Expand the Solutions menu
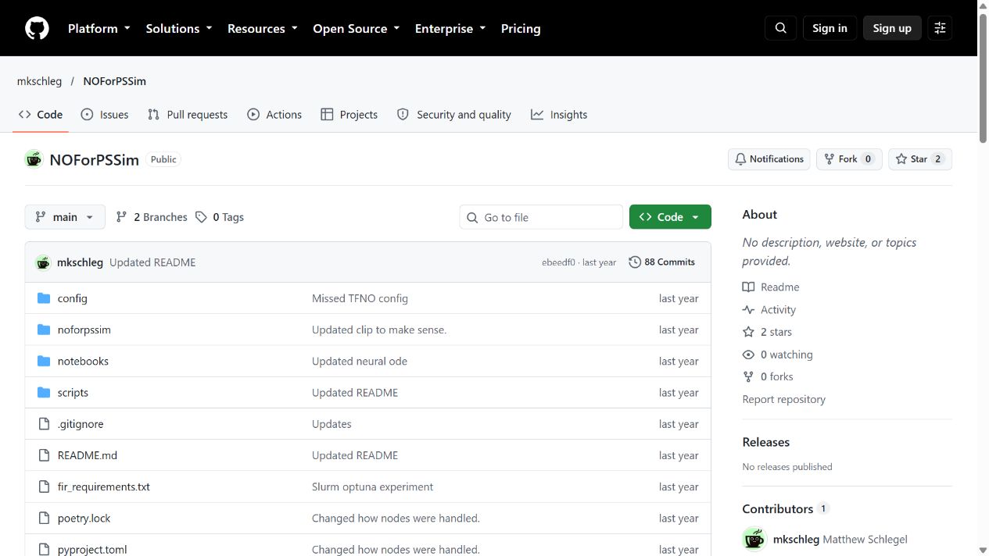This screenshot has height=556, width=989. click(179, 28)
